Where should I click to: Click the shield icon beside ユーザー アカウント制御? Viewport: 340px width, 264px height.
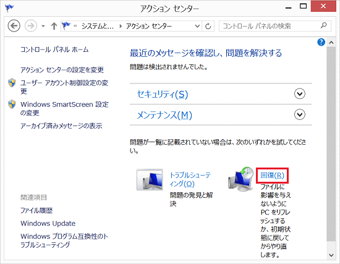coord(12,83)
